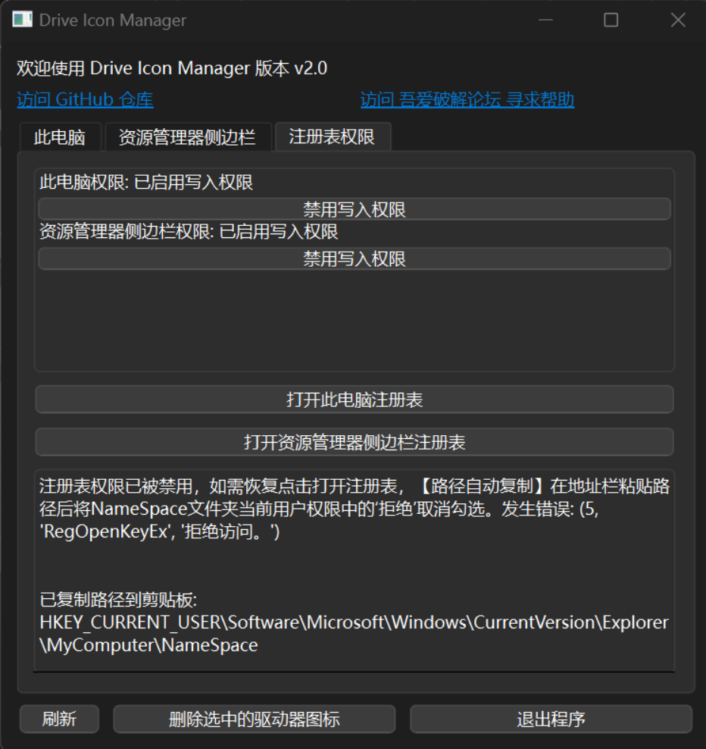Open the GitHub repository link
Screen dimensions: 706x749
(84, 99)
